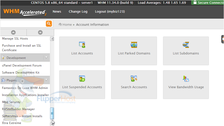
Task: Click the Plugins puzzle piece icon
Action: [3, 80]
